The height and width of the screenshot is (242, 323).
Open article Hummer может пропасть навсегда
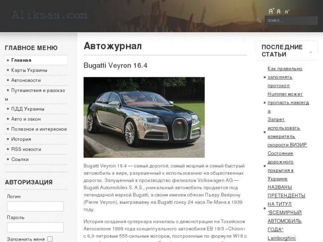tap(288, 103)
